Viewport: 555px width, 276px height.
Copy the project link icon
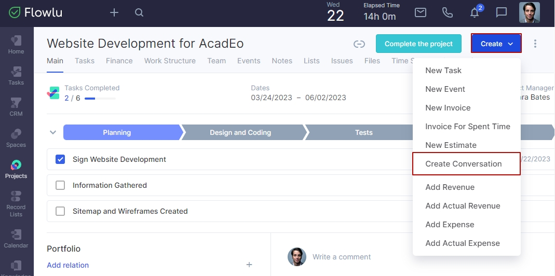pyautogui.click(x=359, y=44)
